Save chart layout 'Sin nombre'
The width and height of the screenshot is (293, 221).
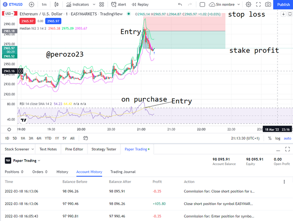pos(222,4)
